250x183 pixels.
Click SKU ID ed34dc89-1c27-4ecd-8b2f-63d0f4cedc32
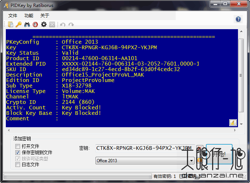pos(121,69)
